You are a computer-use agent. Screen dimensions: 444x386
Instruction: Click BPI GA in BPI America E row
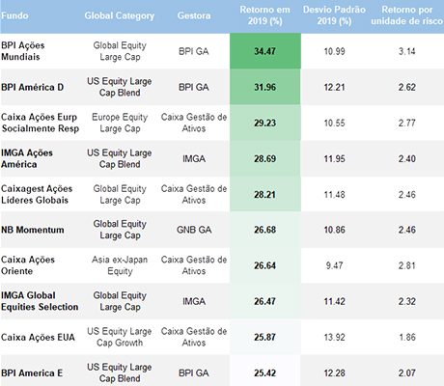click(194, 373)
